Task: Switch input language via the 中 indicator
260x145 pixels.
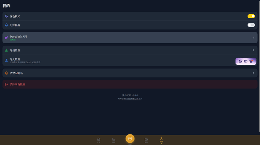Action: (x=246, y=61)
